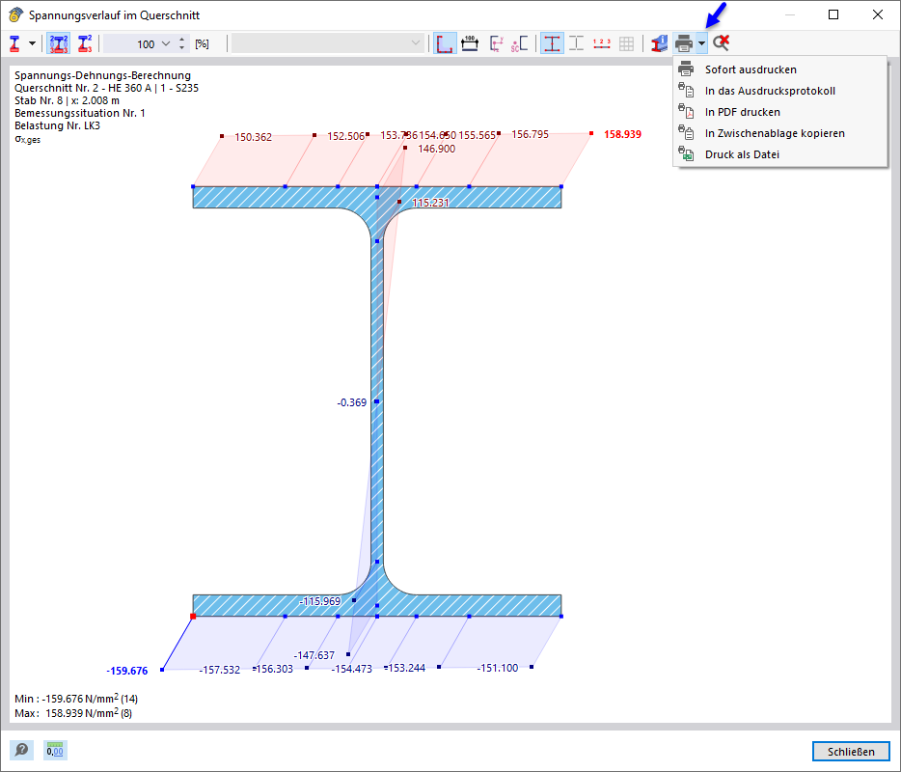The image size is (901, 772).
Task: Click the stress label -115.969
Action: [320, 601]
